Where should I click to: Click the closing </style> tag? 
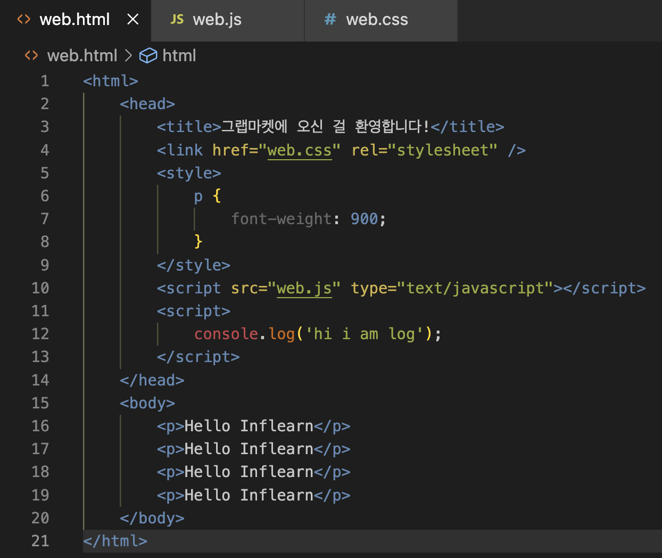tap(194, 265)
